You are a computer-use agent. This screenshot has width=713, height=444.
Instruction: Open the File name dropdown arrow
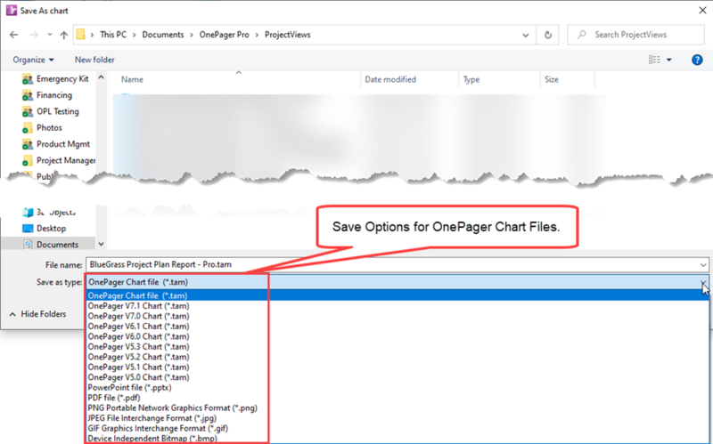(x=703, y=264)
